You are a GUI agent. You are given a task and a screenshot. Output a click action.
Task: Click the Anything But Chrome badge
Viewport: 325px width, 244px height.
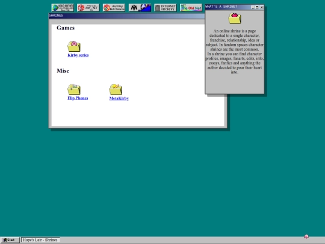click(114, 8)
